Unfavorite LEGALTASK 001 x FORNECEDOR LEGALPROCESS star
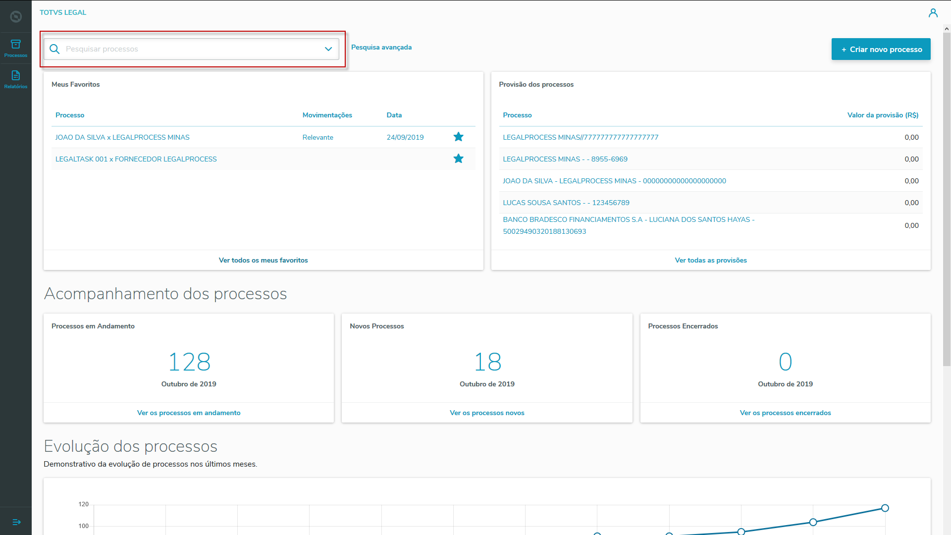This screenshot has height=535, width=951. click(x=458, y=159)
